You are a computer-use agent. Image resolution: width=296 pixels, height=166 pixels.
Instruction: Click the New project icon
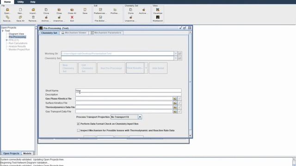[20, 10]
